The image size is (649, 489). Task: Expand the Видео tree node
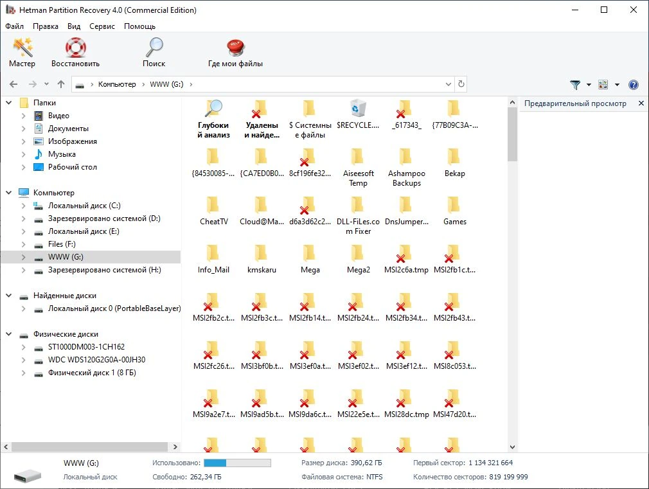pos(24,116)
